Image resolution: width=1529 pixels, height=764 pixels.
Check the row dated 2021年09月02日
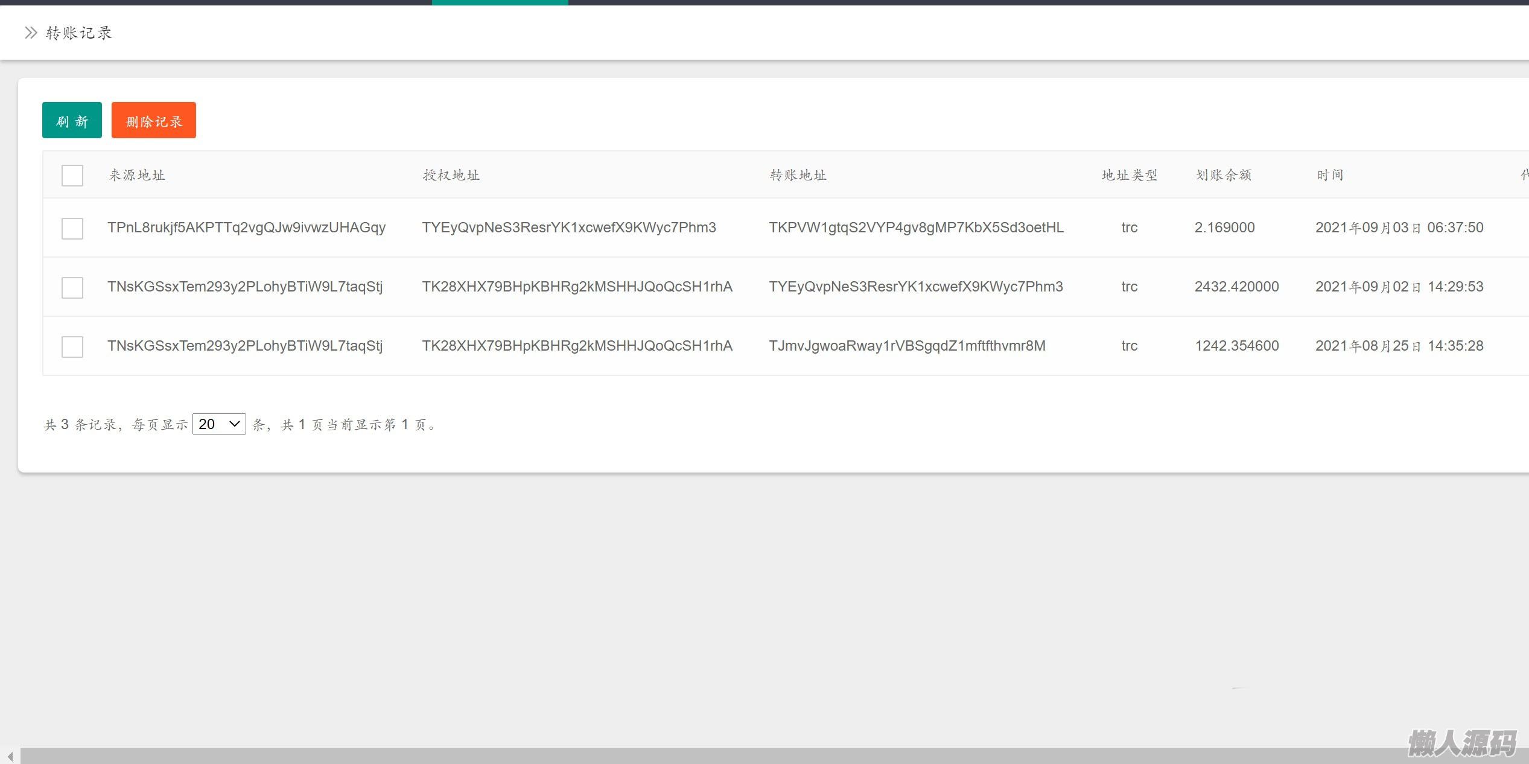[72, 288]
